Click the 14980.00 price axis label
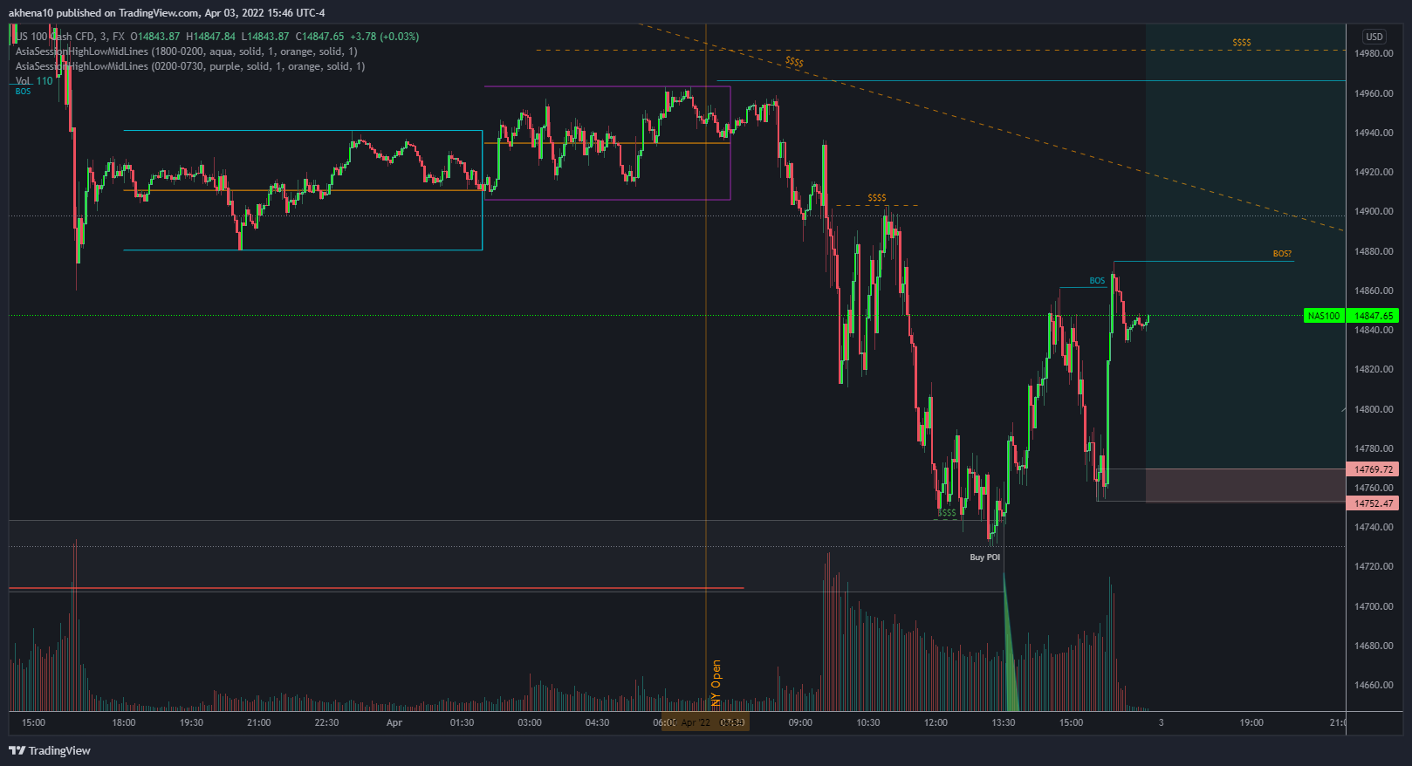This screenshot has width=1412, height=766. pos(1374,53)
